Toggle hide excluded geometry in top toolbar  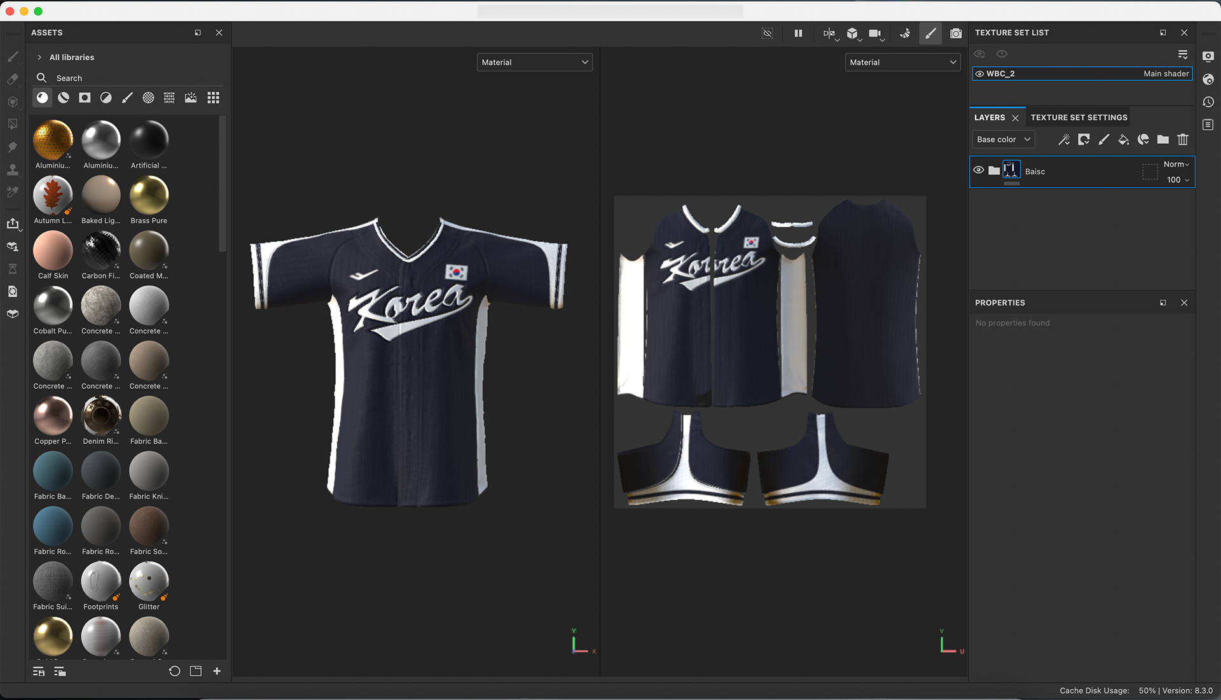(768, 33)
